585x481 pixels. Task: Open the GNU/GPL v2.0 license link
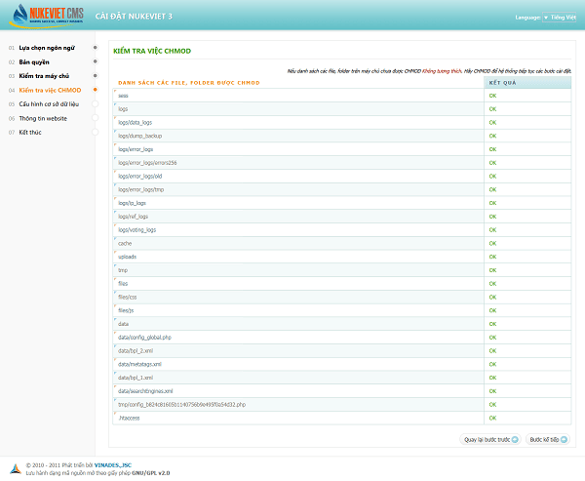pyautogui.click(x=149, y=472)
